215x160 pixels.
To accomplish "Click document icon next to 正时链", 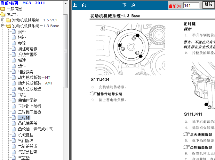I will coord(13,118).
